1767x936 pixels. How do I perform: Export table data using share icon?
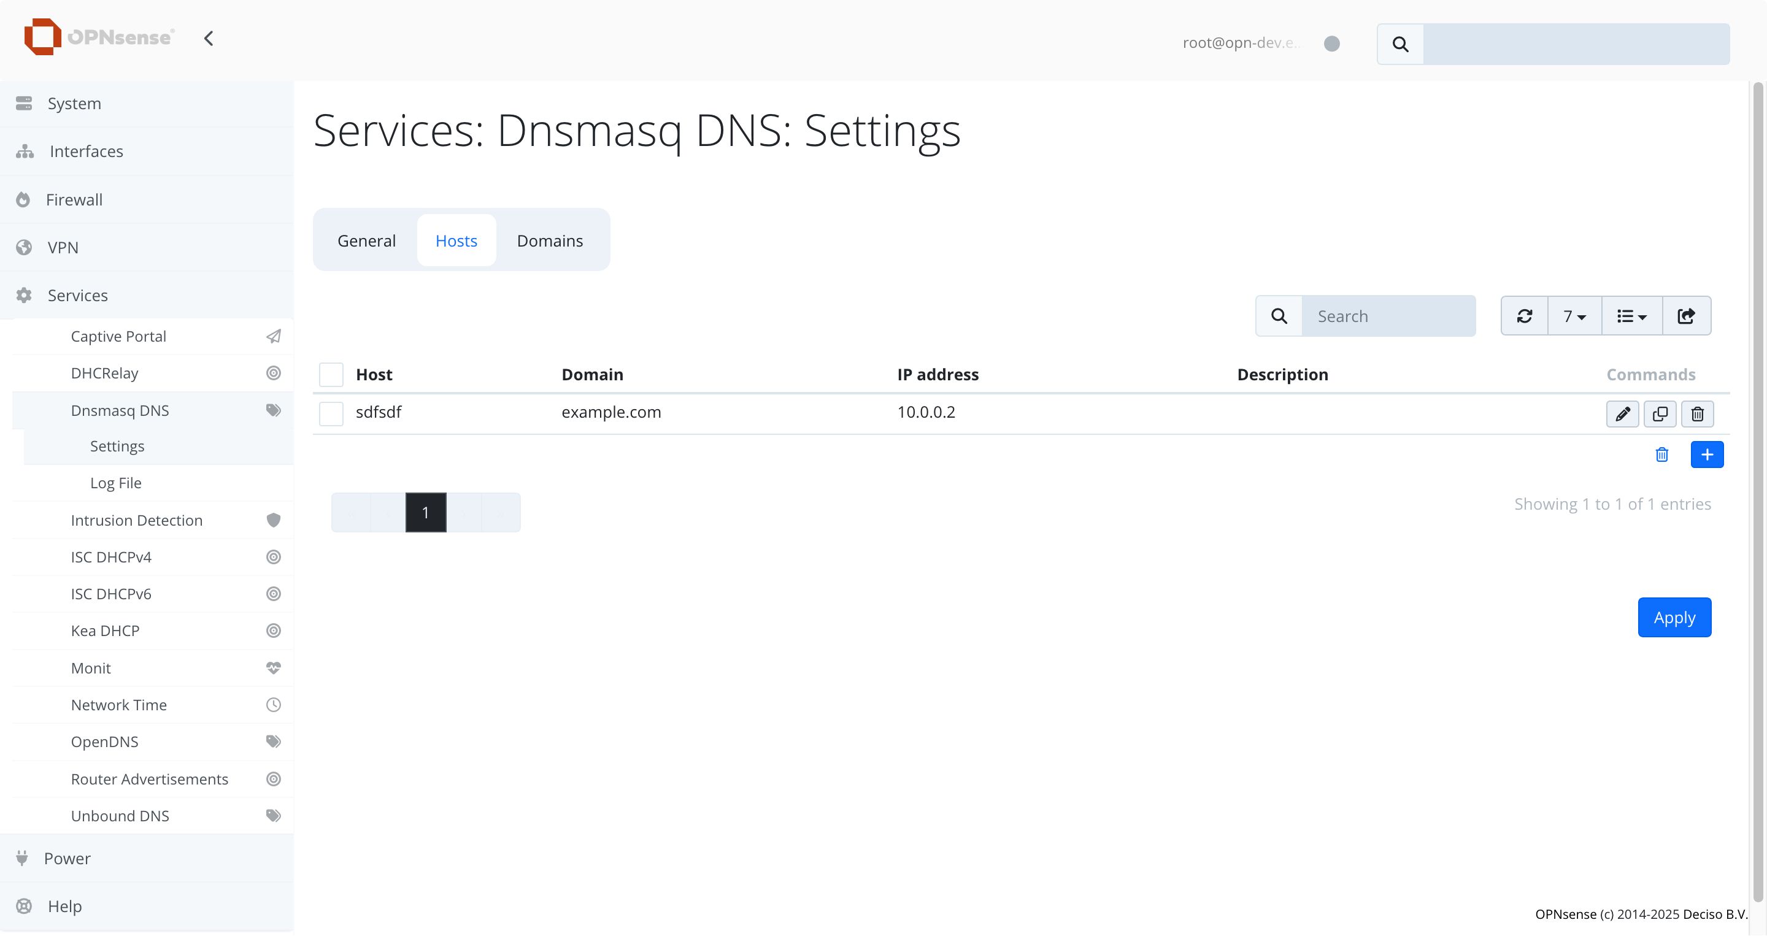pyautogui.click(x=1686, y=316)
